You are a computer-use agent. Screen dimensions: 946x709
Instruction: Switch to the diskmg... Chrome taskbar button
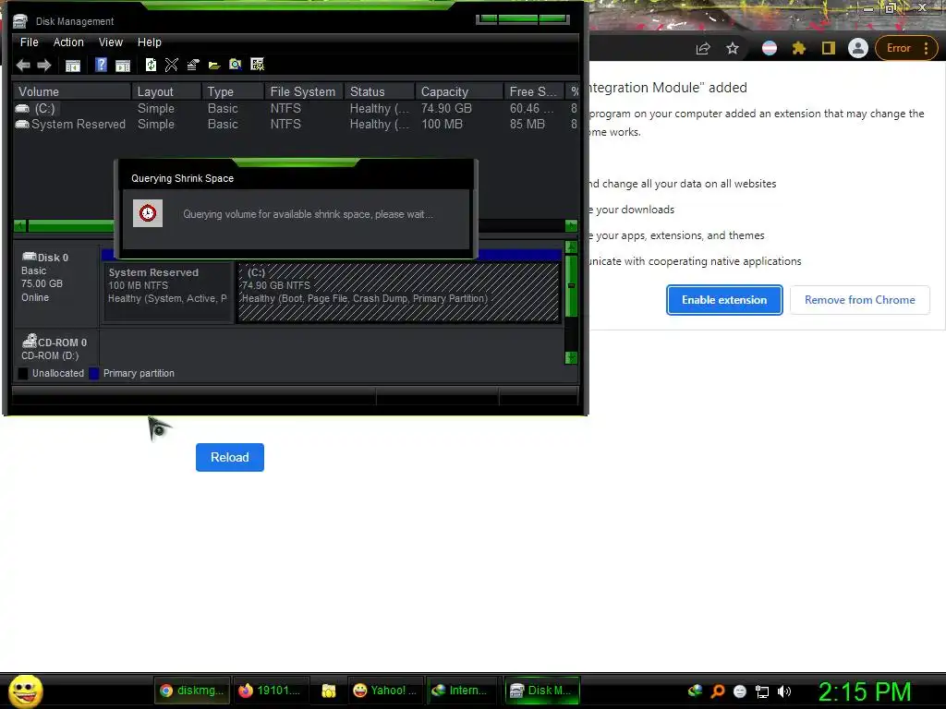click(191, 691)
